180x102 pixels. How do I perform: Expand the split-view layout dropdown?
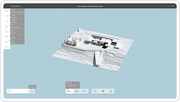pos(95,91)
